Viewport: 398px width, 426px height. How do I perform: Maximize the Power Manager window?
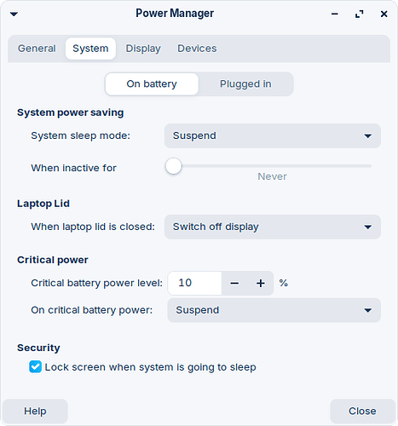[x=360, y=14]
